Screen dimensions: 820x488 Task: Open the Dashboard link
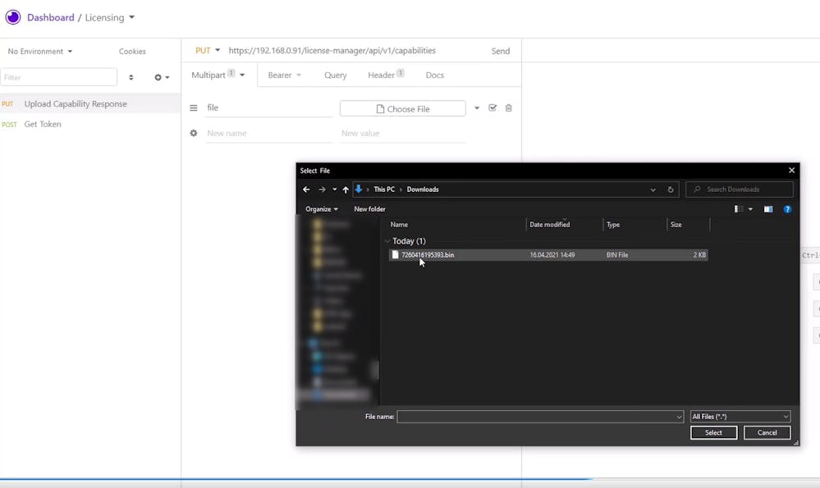tap(51, 17)
